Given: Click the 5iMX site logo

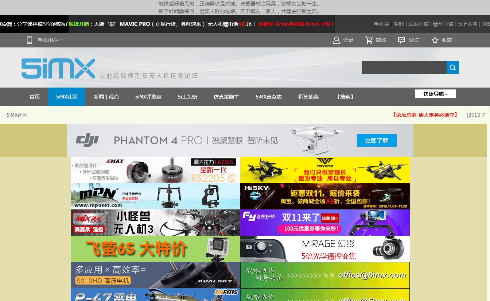Looking at the screenshot, I should tap(58, 68).
